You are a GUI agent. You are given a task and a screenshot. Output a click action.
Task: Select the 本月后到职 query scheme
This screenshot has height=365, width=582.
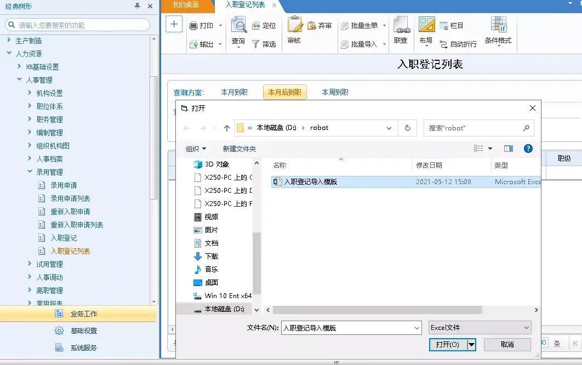(284, 92)
